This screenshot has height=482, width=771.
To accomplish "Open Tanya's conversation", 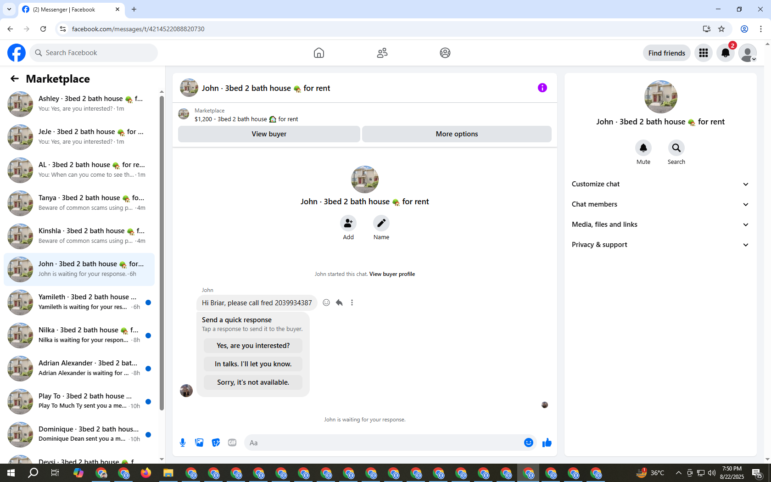I will [x=79, y=203].
